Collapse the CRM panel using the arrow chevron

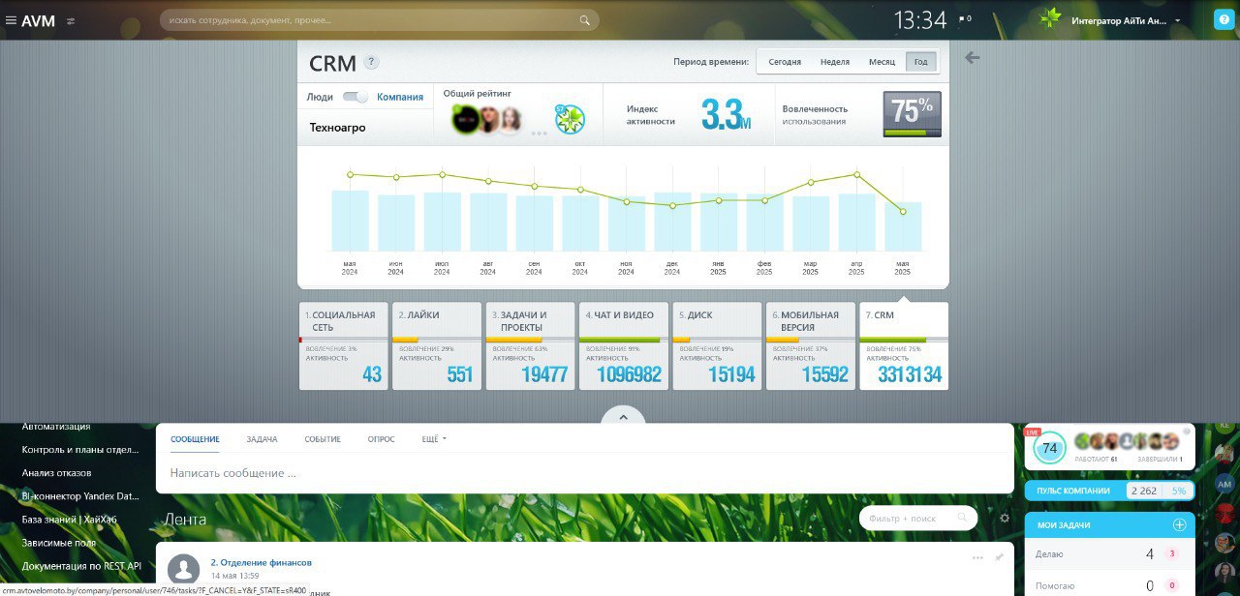tap(623, 417)
